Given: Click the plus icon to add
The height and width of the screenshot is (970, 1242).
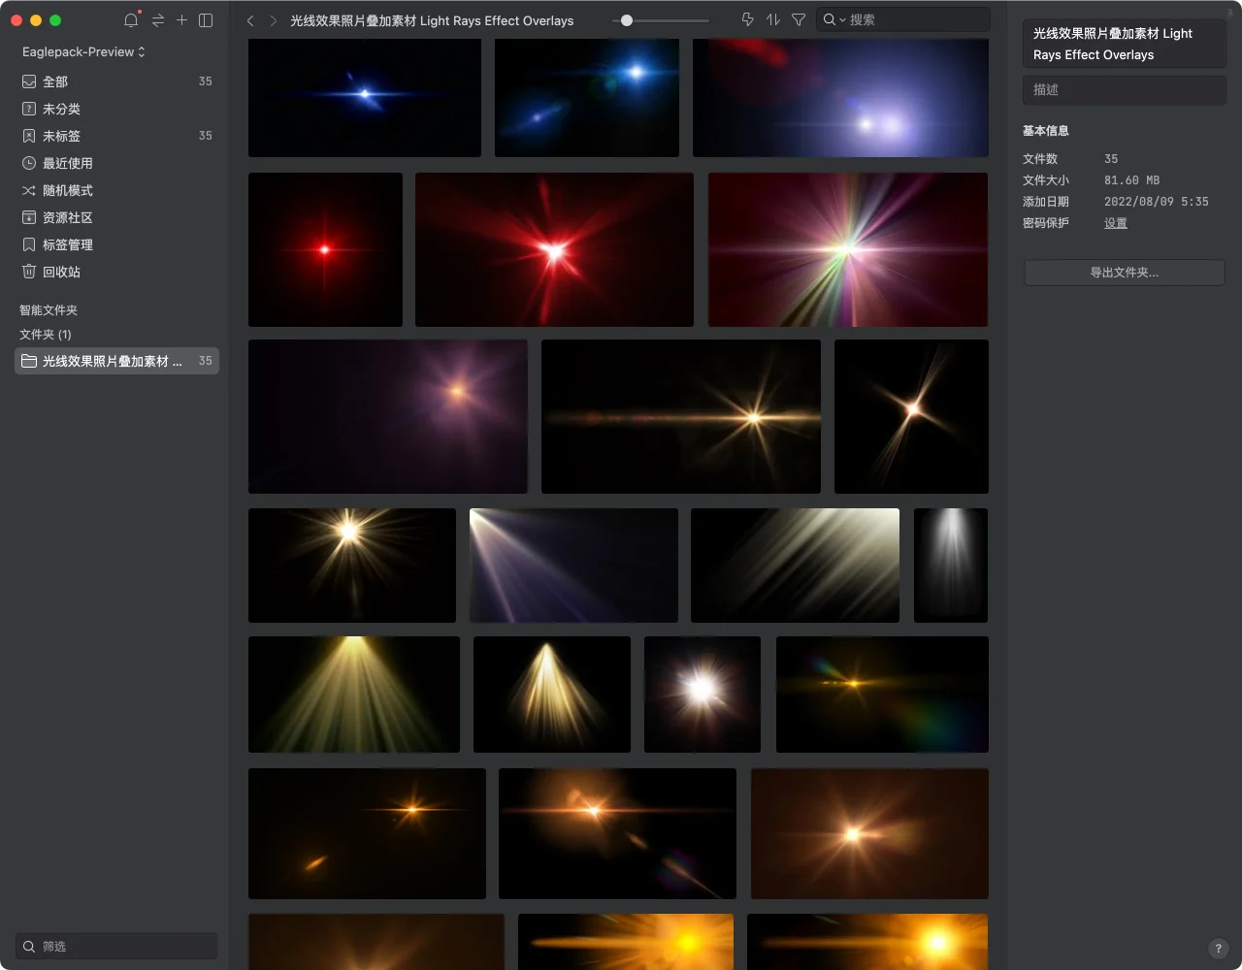Looking at the screenshot, I should [181, 20].
